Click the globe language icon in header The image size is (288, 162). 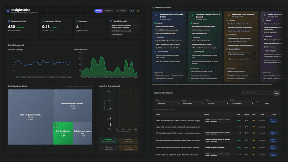point(132,11)
